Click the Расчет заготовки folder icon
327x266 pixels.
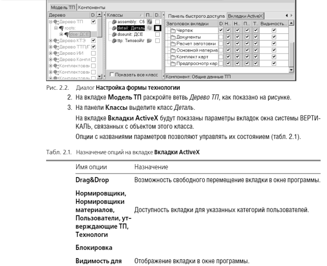173,44
